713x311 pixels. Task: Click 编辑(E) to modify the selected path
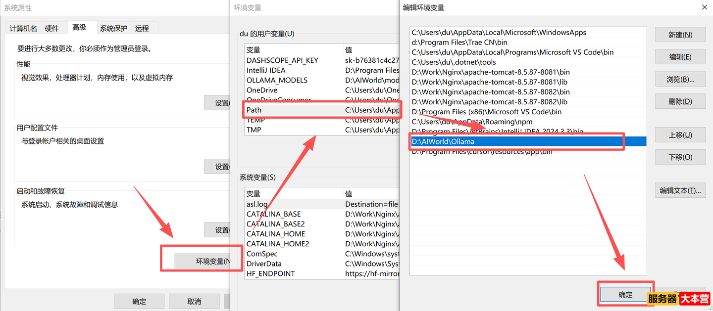[680, 56]
